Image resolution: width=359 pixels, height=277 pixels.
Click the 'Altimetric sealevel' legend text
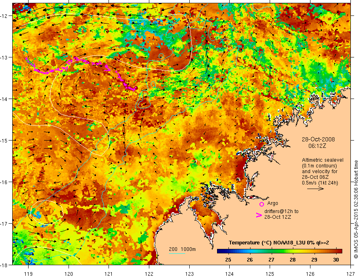tap(323, 160)
